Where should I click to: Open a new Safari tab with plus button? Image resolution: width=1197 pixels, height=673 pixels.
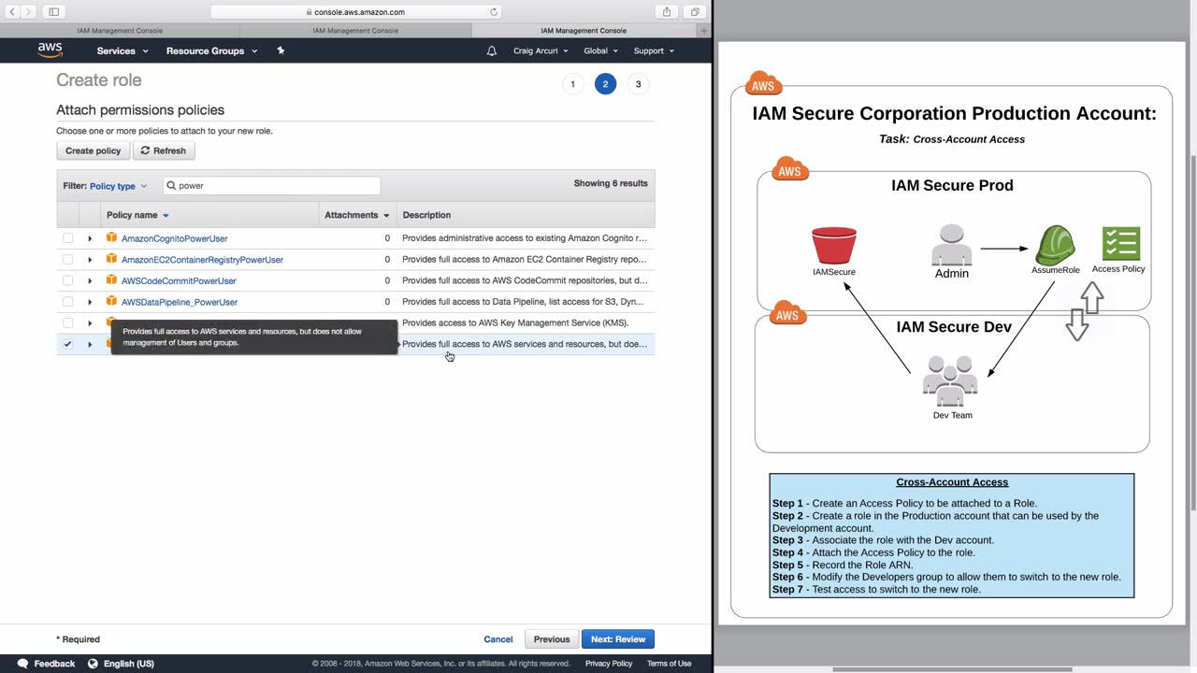[704, 31]
